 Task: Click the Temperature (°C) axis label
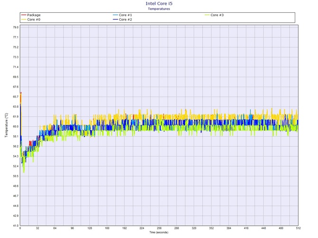(7, 125)
